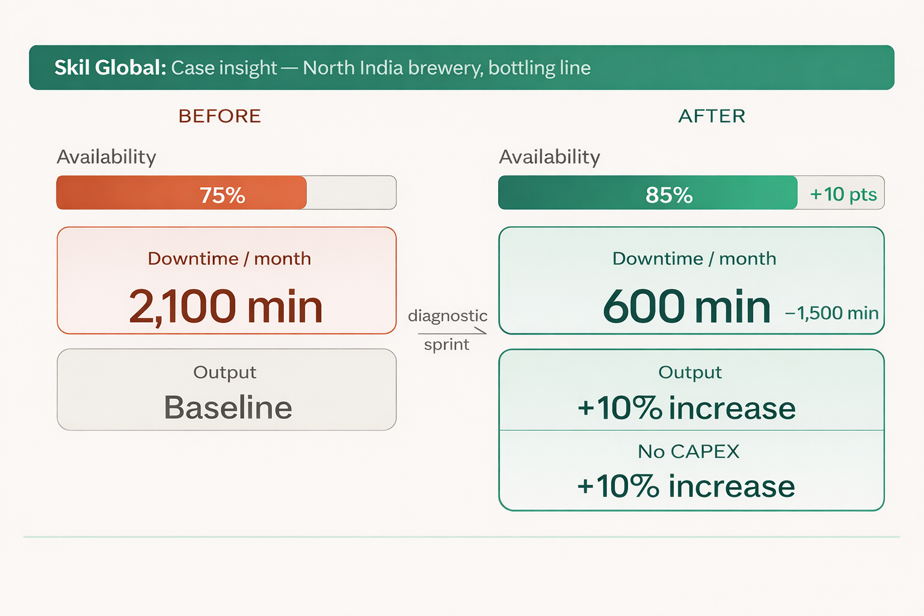Click the Availability label under BEFORE
Image resolution: width=924 pixels, height=616 pixels.
tap(106, 157)
